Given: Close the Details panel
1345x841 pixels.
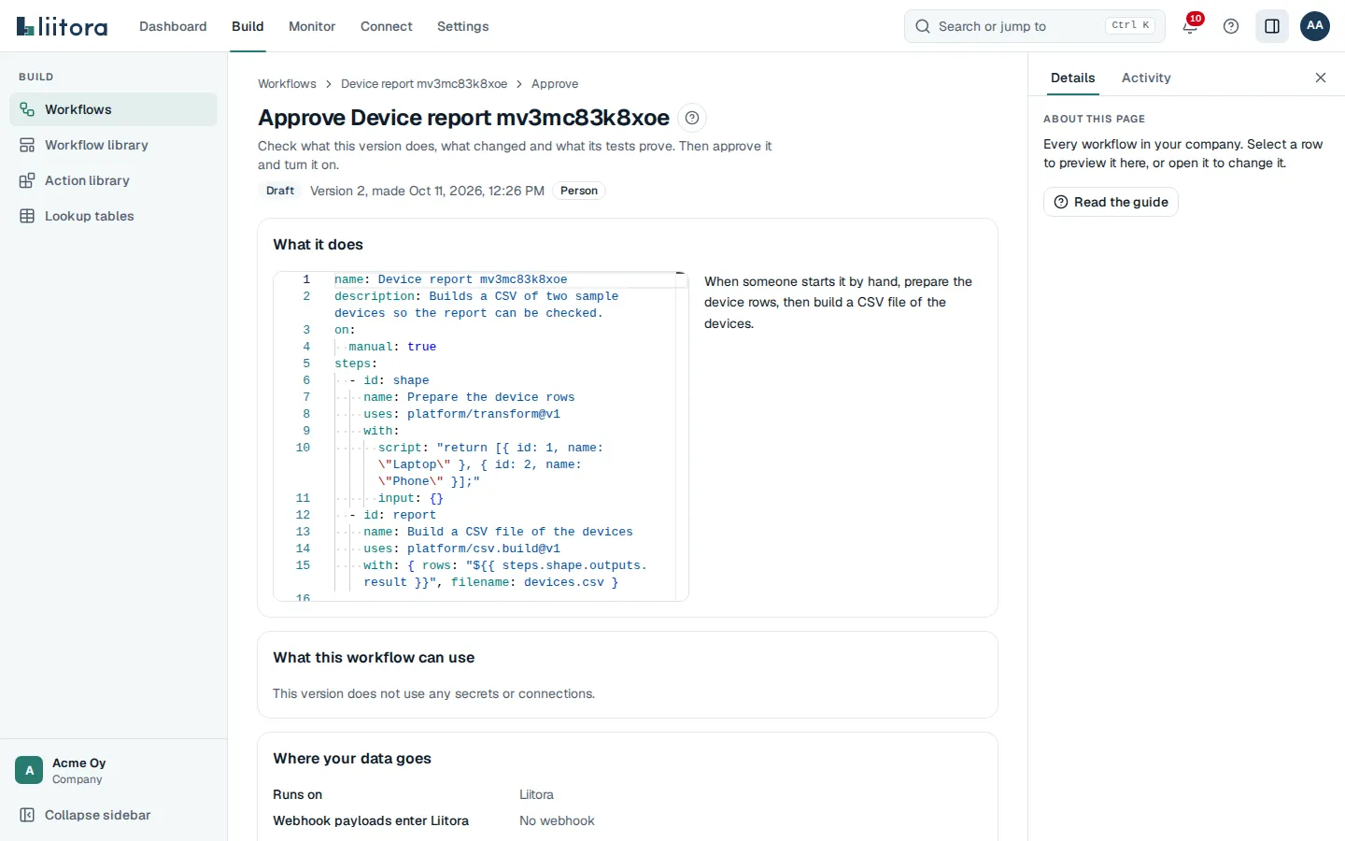Looking at the screenshot, I should pos(1321,78).
